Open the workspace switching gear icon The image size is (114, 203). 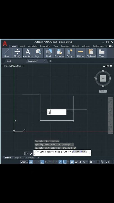tap(91, 162)
